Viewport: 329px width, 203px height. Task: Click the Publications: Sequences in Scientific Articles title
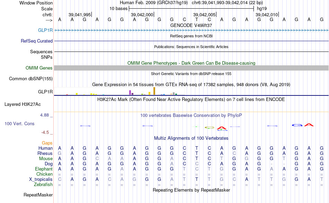191,47
